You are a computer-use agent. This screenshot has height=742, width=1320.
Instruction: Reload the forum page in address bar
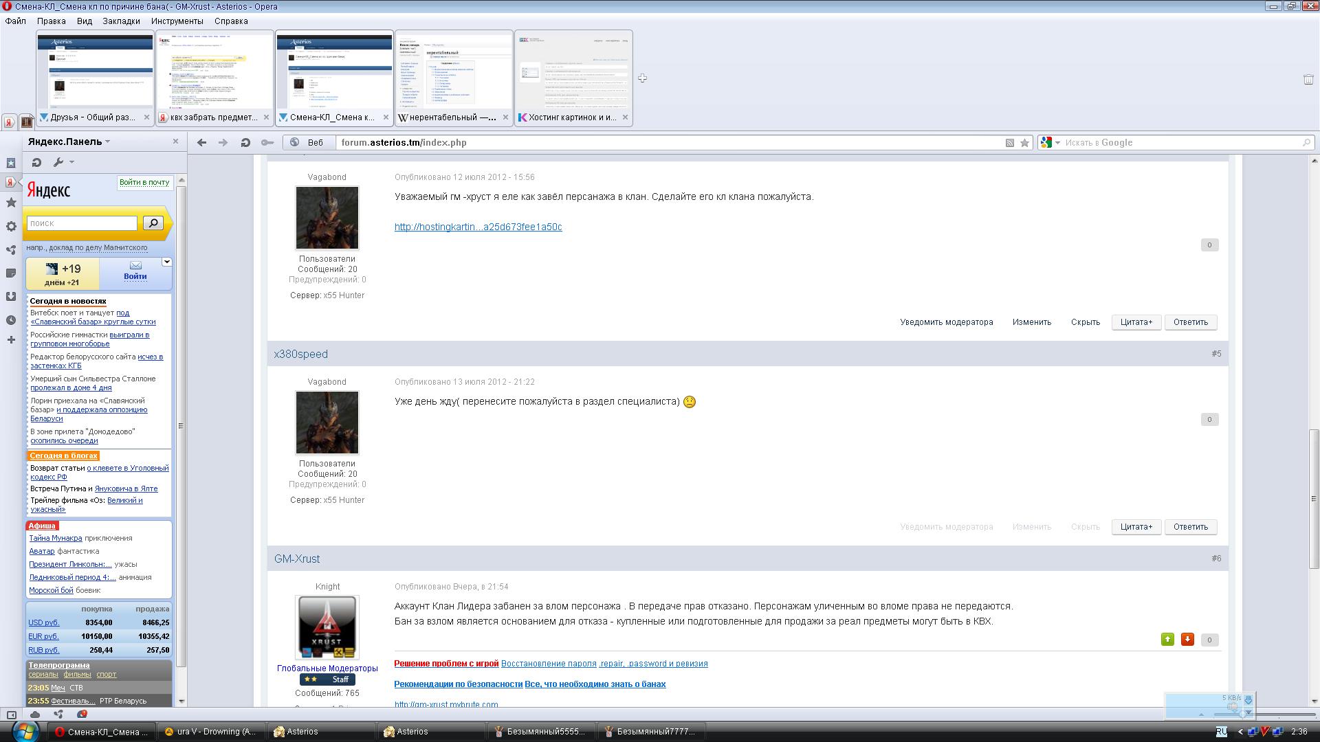coord(245,142)
